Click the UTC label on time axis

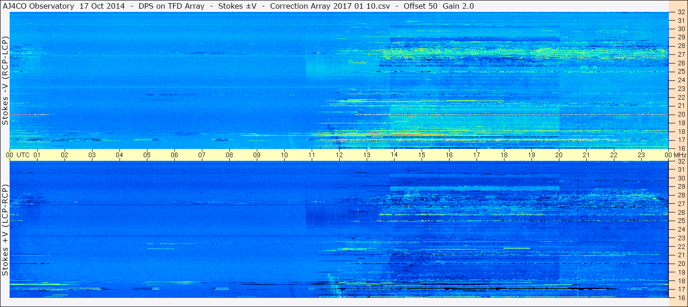(23, 155)
